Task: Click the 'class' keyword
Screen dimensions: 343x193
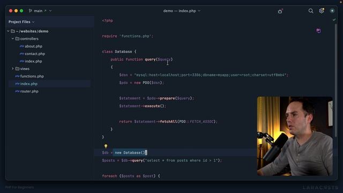Action: pos(107,51)
